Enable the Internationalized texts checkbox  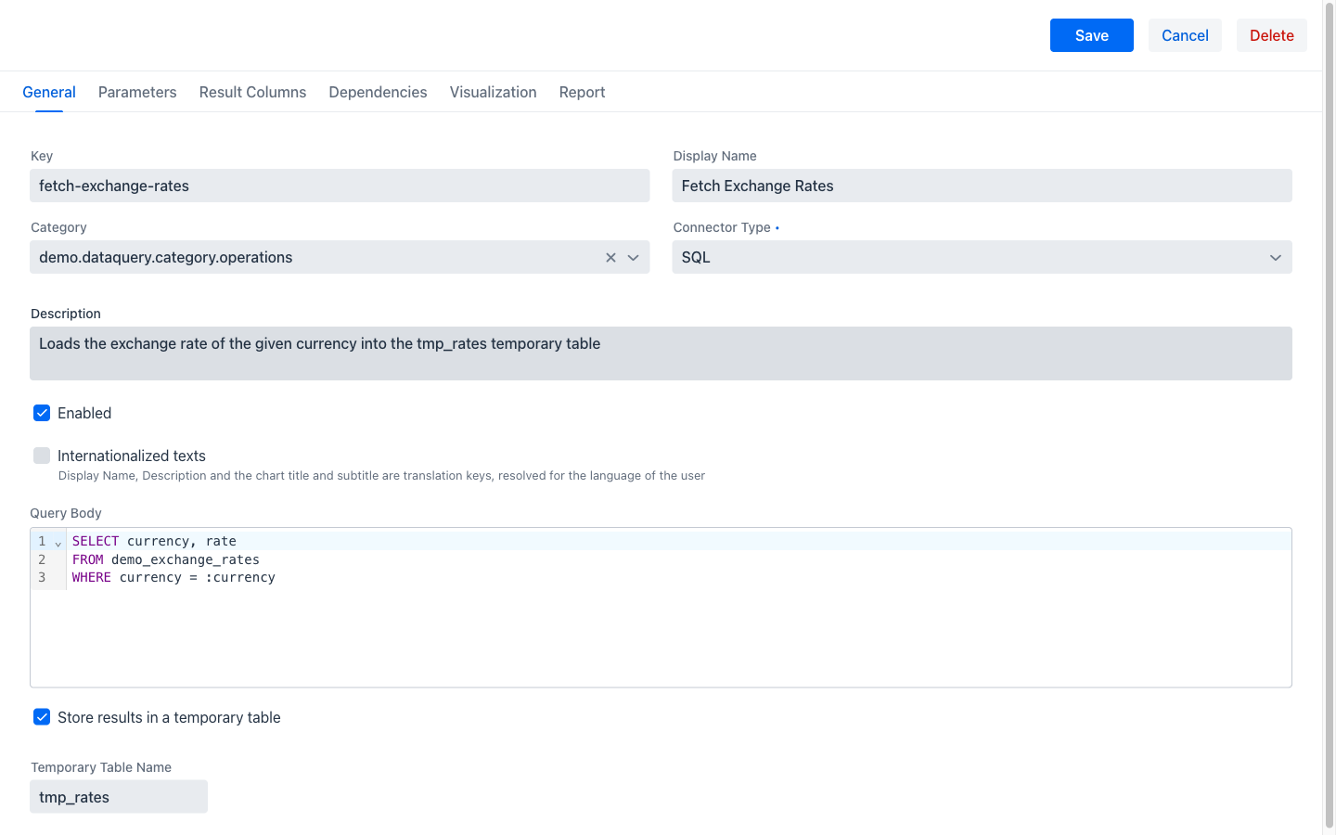pyautogui.click(x=42, y=456)
